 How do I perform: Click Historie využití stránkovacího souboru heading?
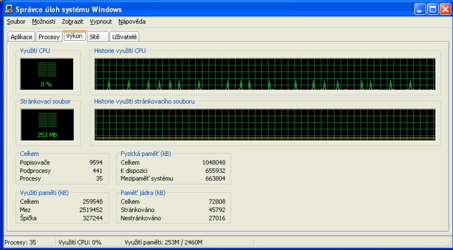coord(144,101)
